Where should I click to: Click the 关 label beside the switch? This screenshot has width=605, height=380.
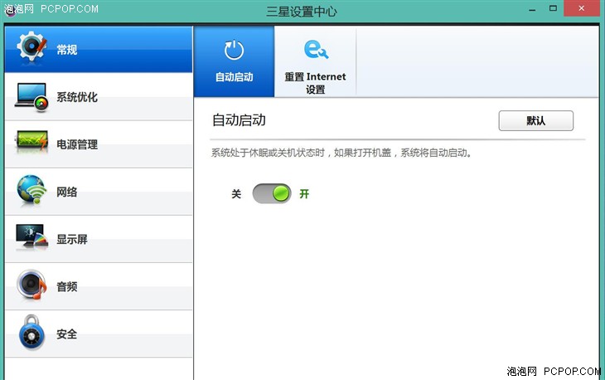point(236,194)
